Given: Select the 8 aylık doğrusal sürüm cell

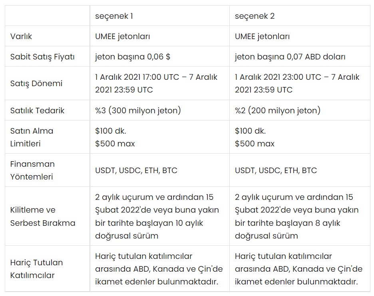Looking at the screenshot, I should pyautogui.click(x=296, y=216).
